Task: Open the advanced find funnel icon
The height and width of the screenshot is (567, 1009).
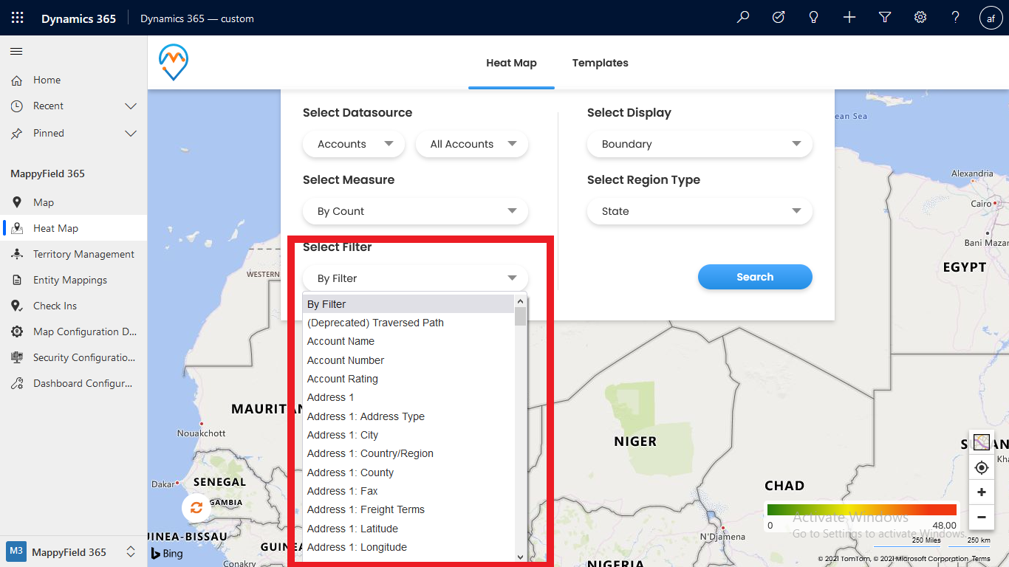Action: point(885,18)
